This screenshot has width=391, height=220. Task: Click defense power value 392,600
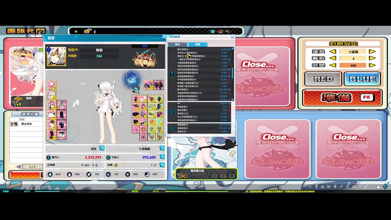(149, 157)
